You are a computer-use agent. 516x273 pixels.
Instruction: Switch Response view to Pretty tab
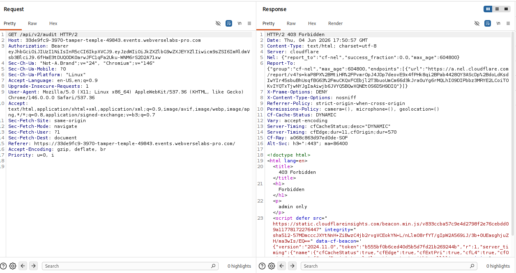(x=269, y=23)
